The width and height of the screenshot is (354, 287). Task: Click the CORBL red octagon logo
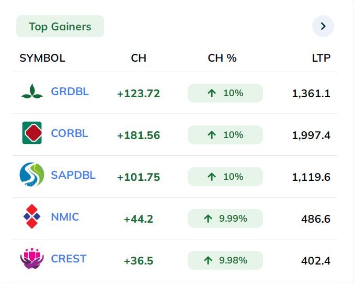32,133
